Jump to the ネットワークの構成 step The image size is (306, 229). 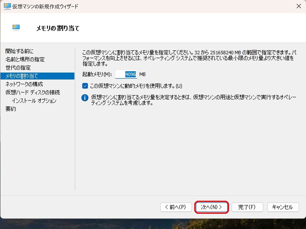click(24, 84)
